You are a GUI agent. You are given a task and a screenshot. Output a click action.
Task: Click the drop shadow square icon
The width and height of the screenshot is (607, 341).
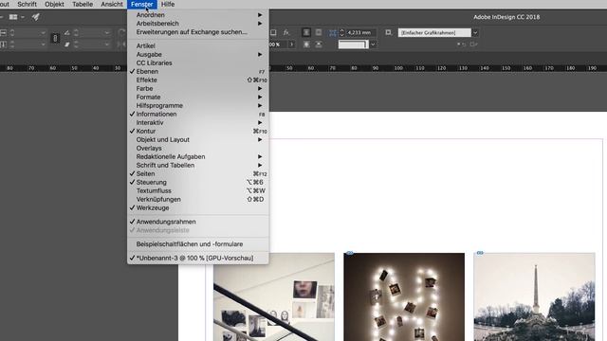click(273, 33)
